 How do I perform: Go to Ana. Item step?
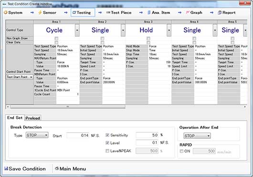pyautogui.click(x=159, y=12)
